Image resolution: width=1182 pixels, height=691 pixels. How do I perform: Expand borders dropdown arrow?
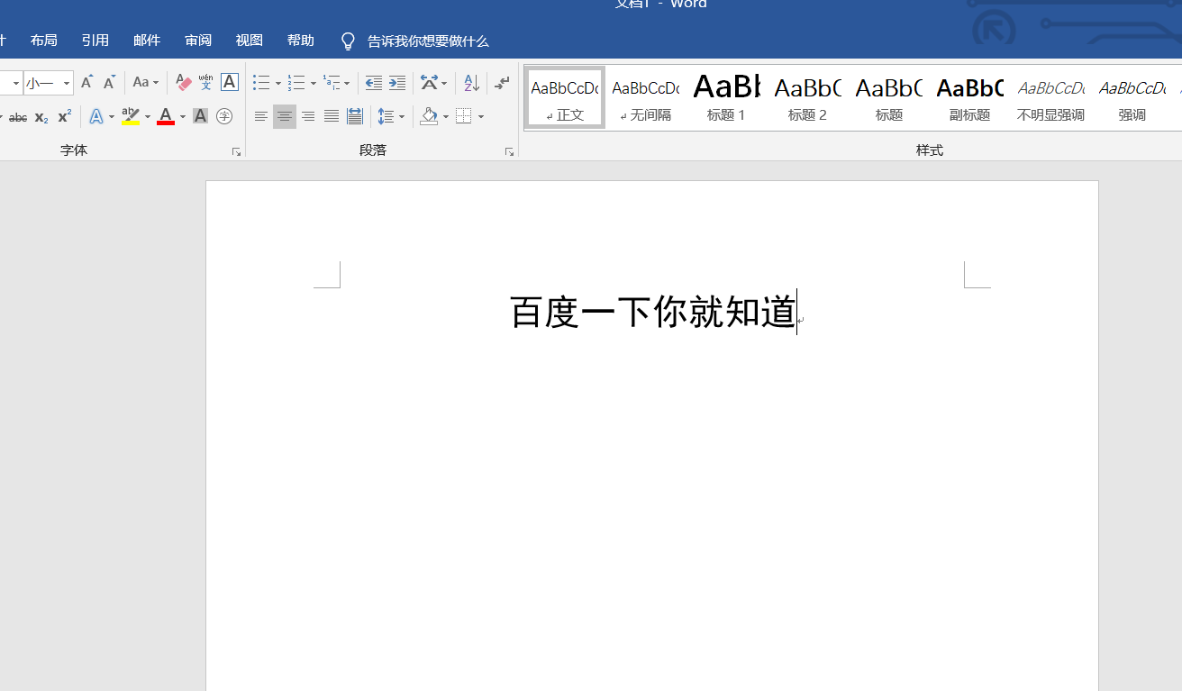(480, 116)
